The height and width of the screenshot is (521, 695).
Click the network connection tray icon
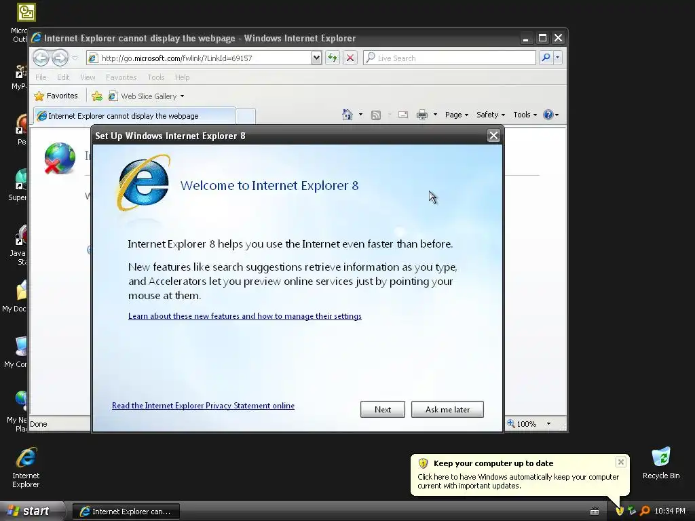632,511
